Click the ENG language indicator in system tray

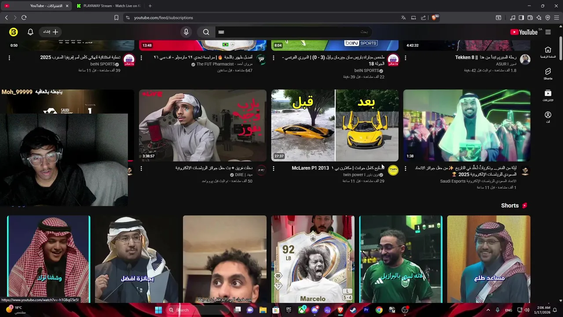pos(508,310)
